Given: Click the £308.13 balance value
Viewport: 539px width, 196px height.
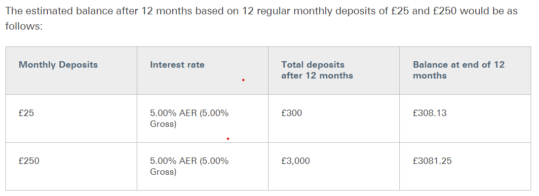Looking at the screenshot, I should [x=430, y=113].
